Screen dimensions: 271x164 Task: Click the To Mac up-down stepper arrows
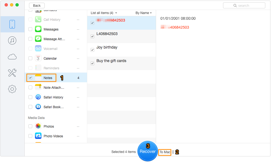(x=173, y=152)
